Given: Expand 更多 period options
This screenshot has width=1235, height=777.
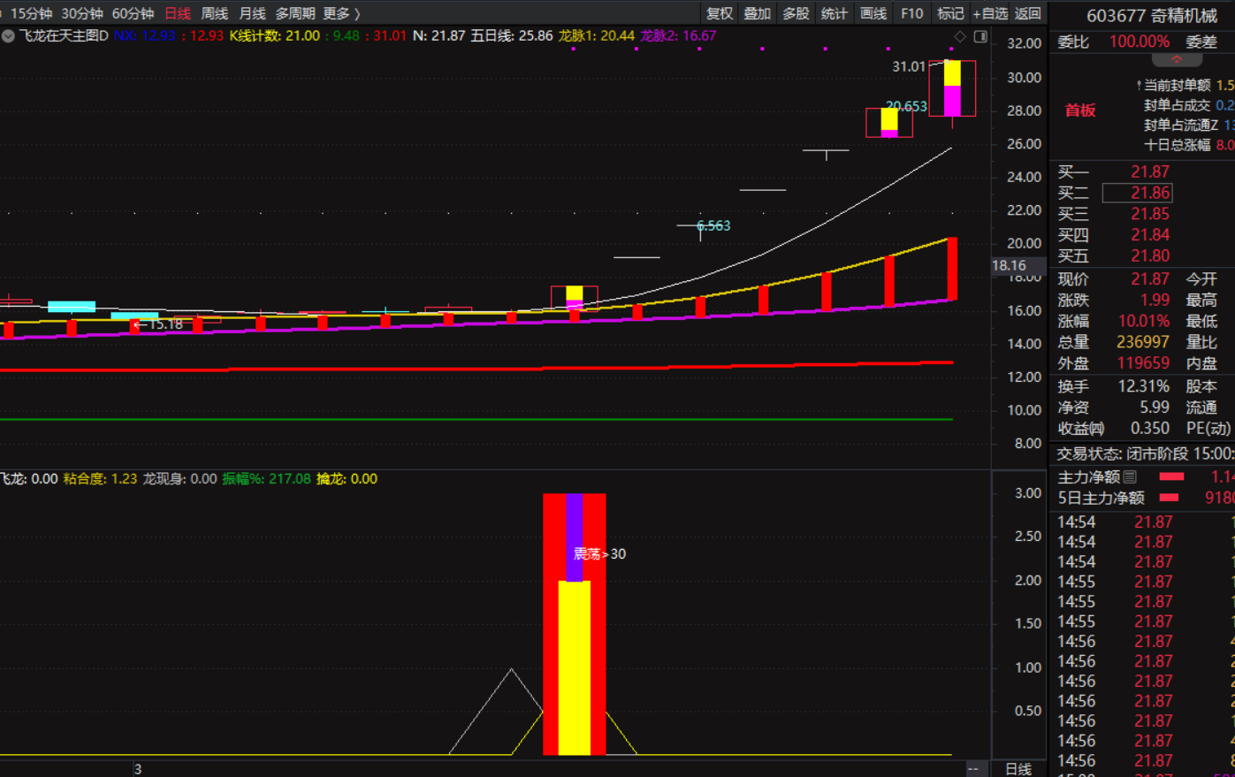Looking at the screenshot, I should 341,13.
